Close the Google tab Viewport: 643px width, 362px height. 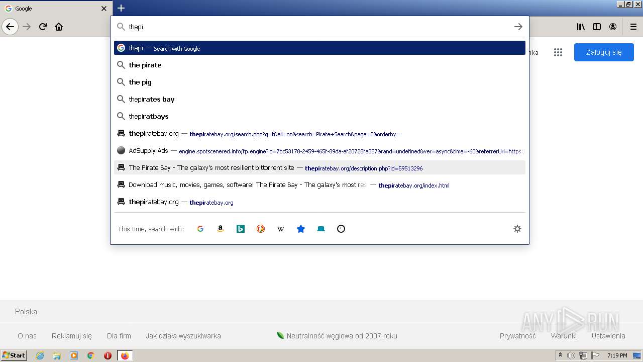(x=104, y=9)
